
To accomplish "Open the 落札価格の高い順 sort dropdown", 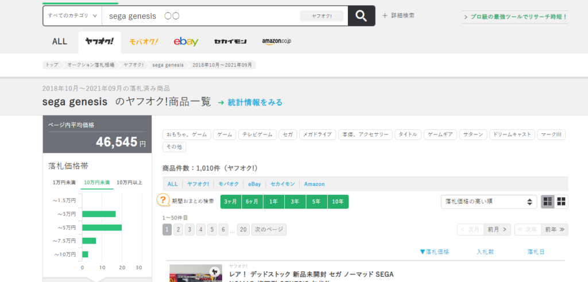I will [x=489, y=202].
